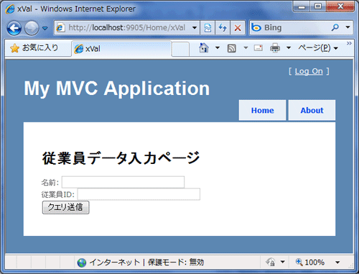Submit form with クエリ送信 button
Viewport: 359px width, 274px height.
[x=65, y=207]
